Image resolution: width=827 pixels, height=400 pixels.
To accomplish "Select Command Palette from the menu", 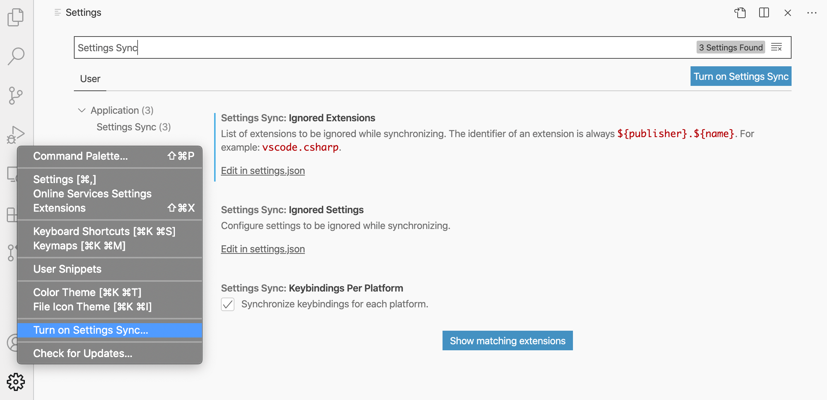I will [80, 156].
